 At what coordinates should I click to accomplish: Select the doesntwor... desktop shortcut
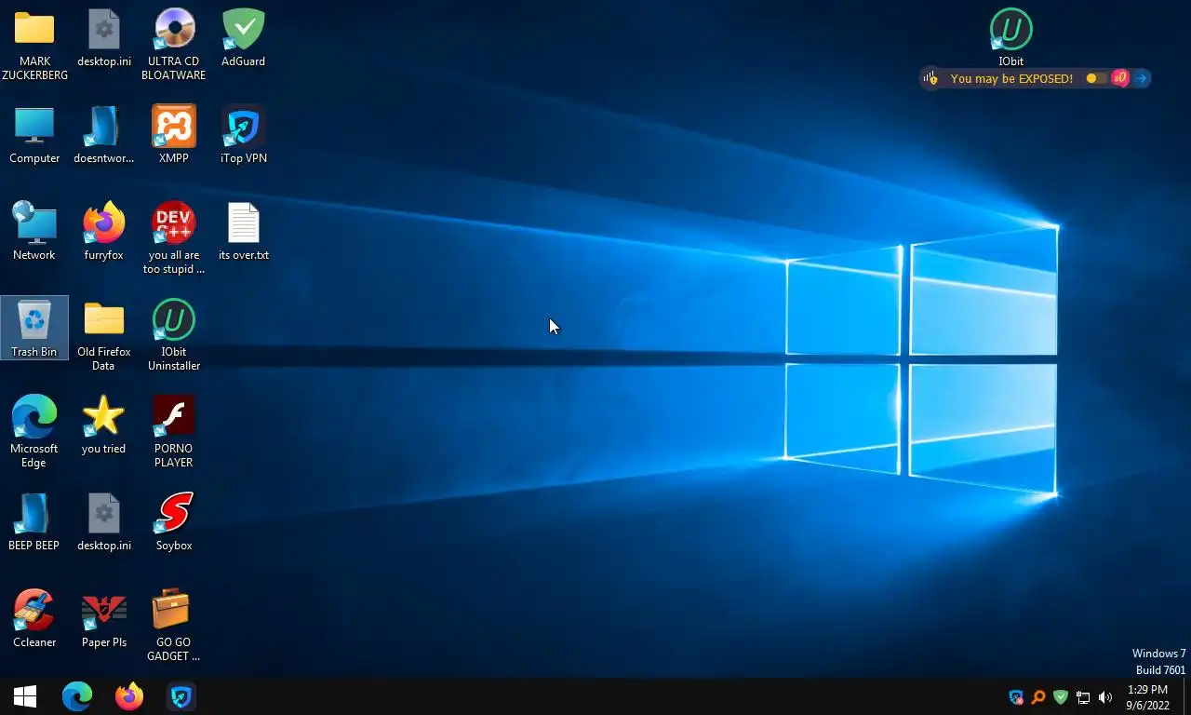pyautogui.click(x=103, y=135)
